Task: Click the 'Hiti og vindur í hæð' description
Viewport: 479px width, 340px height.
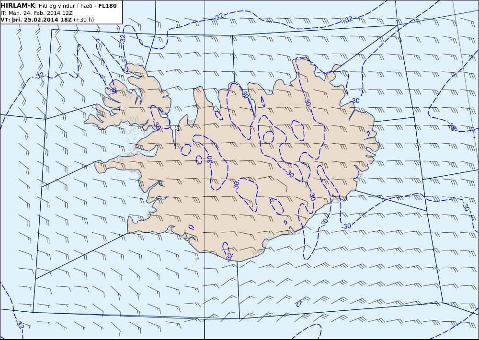Action: (x=65, y=6)
